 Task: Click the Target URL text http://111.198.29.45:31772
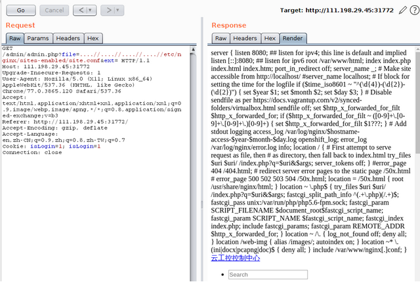pyautogui.click(x=350, y=10)
